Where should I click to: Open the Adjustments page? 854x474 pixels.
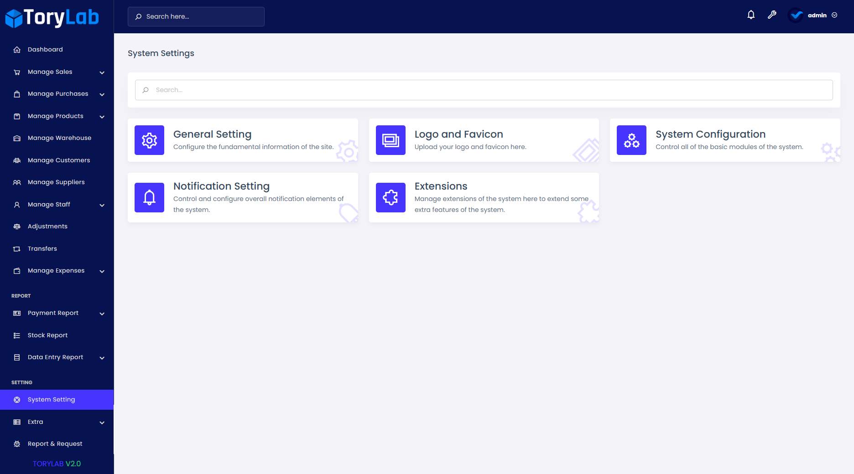[x=47, y=226]
